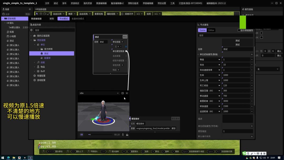
Task: Switch to the Editor properties tab
Action: (x=211, y=30)
